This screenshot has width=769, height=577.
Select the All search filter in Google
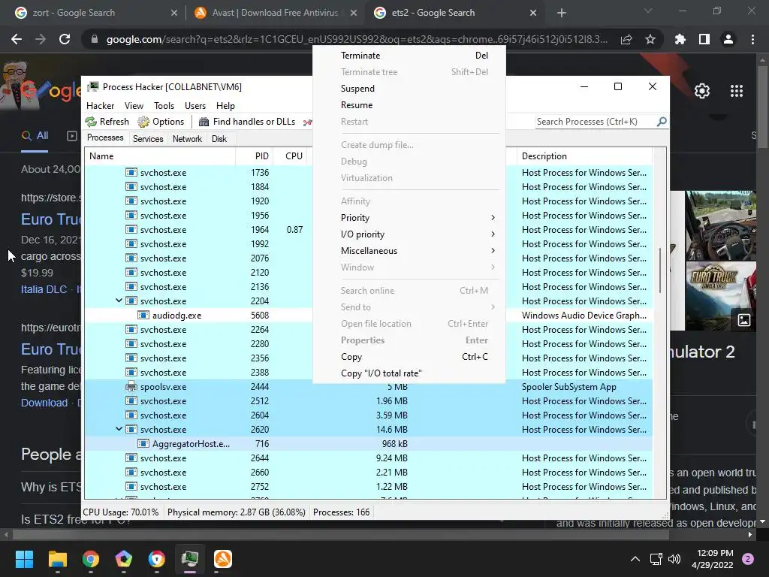coord(35,136)
